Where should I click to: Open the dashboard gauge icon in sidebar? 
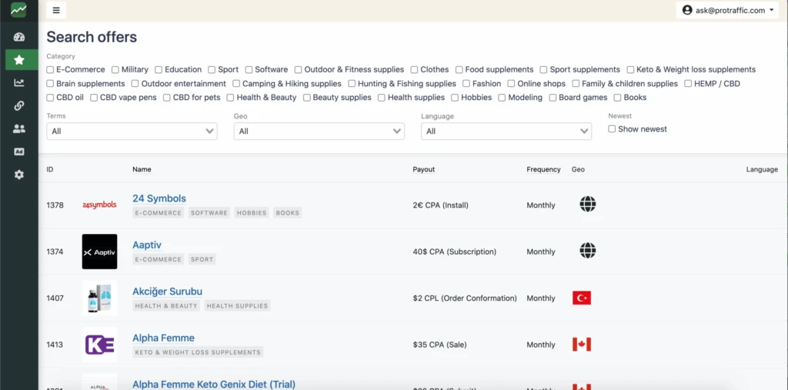(19, 37)
